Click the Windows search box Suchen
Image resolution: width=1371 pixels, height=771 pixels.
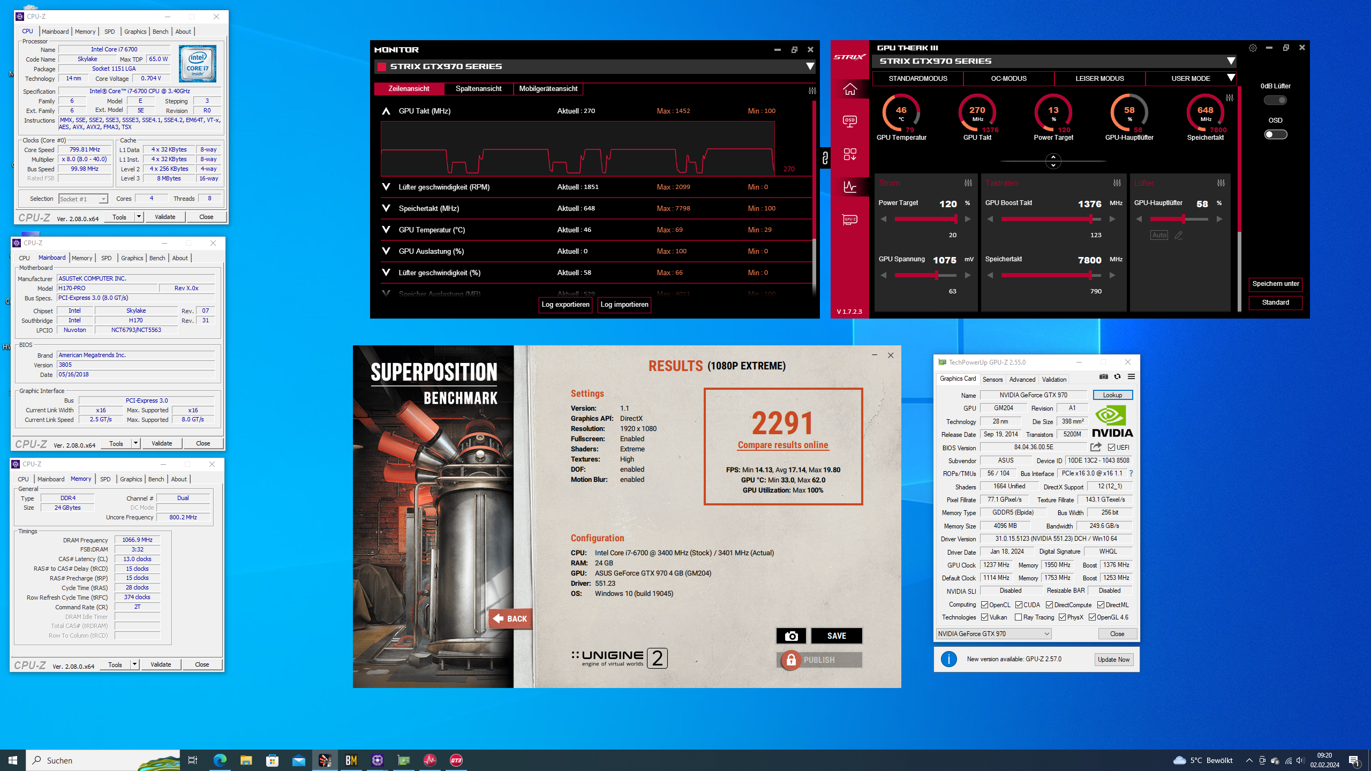(x=103, y=760)
